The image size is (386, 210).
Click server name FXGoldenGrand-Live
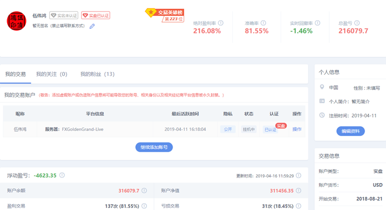coord(83,129)
